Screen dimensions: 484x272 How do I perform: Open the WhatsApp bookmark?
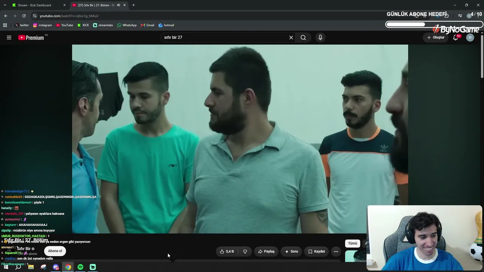(127, 25)
